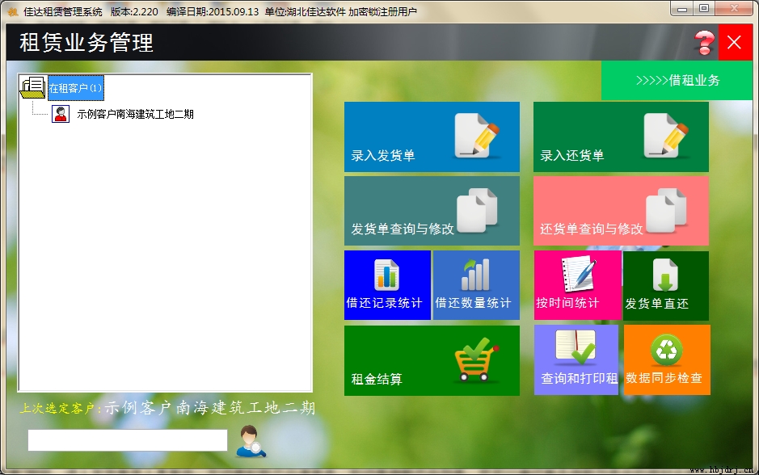Open 还货单查询与修改

[x=621, y=211]
